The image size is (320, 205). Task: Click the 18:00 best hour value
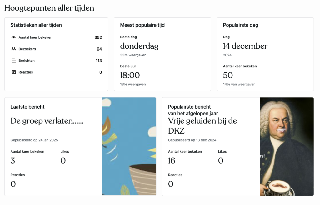click(x=130, y=75)
